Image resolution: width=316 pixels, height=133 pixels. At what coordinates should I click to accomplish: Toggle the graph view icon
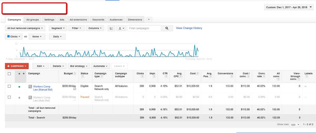point(111,28)
